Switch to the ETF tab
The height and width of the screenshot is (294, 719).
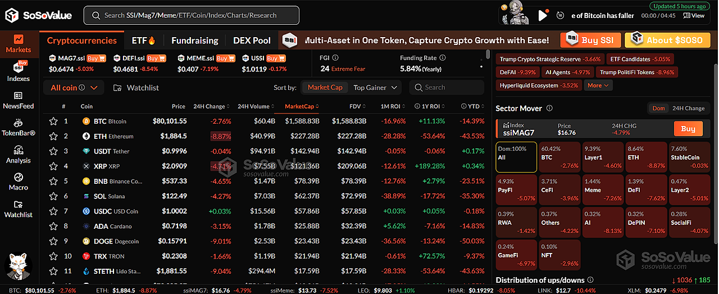[143, 40]
